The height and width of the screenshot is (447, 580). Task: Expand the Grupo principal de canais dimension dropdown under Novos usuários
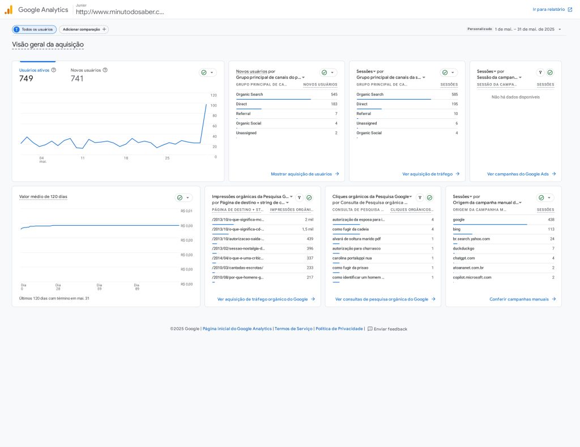point(303,78)
